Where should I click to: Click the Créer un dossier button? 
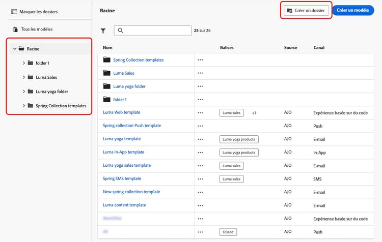(x=307, y=10)
